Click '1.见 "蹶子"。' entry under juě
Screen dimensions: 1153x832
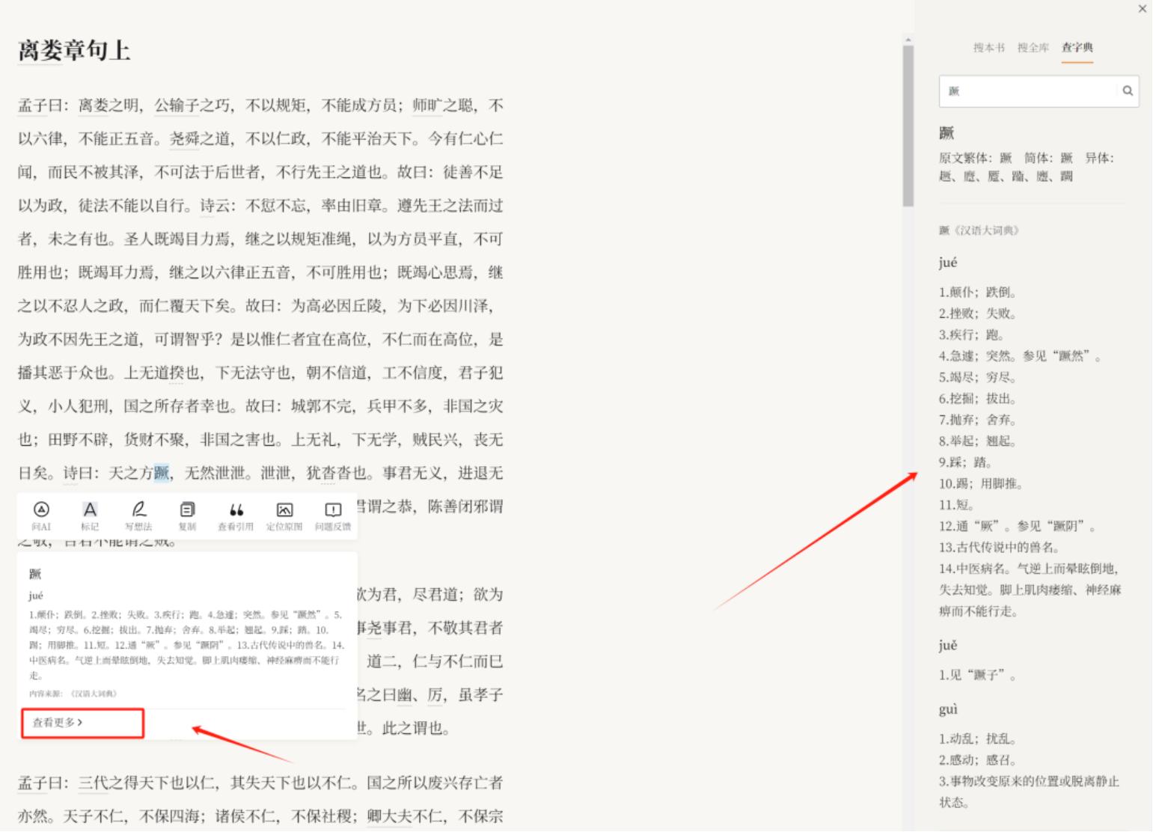click(x=978, y=675)
